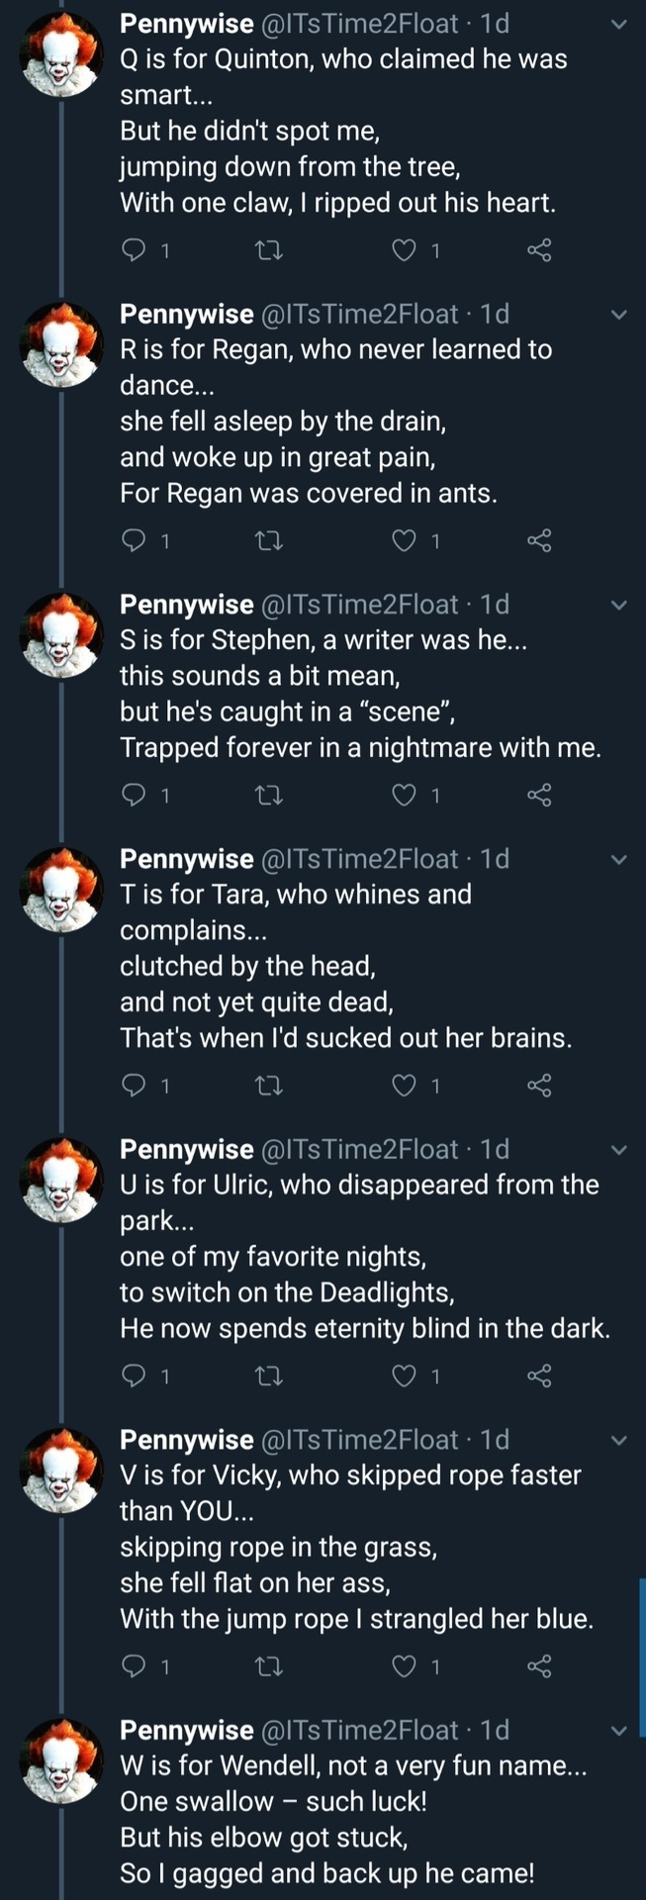This screenshot has height=1900, width=646.
Task: Open Pennywise profile from Quinton tweet name
Action: tap(186, 24)
